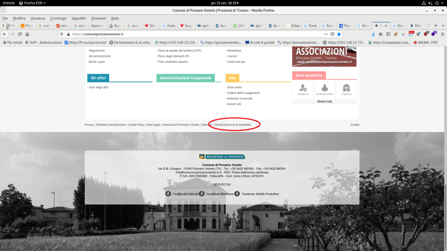
Task: Open a new tab with plus button
Action: pos(436,25)
